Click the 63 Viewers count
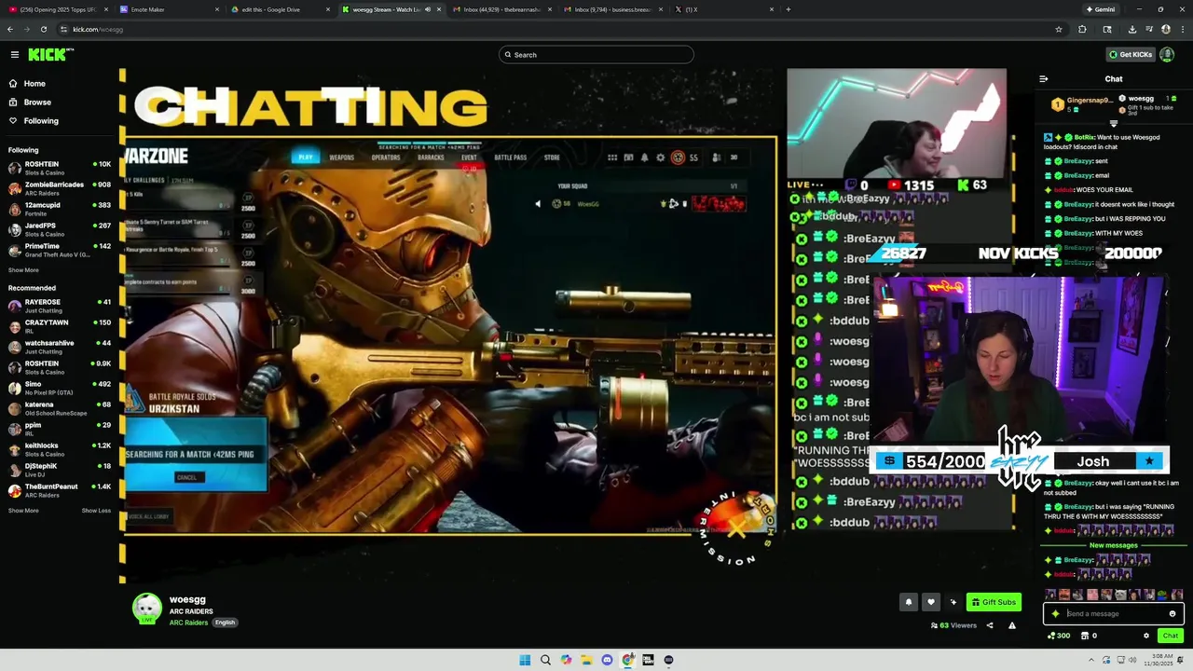Screen dimensions: 1193x671 tap(953, 625)
